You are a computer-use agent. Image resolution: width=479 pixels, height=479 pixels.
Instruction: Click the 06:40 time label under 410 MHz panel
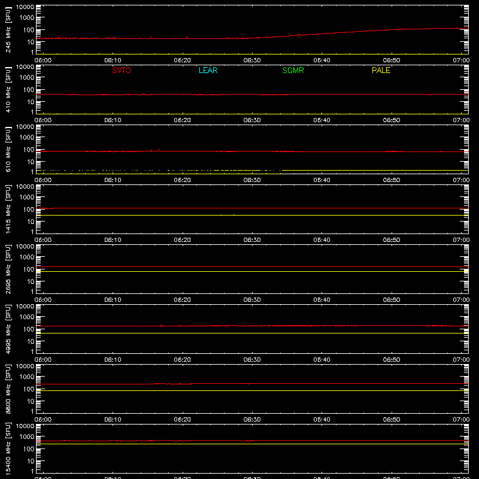click(x=322, y=120)
